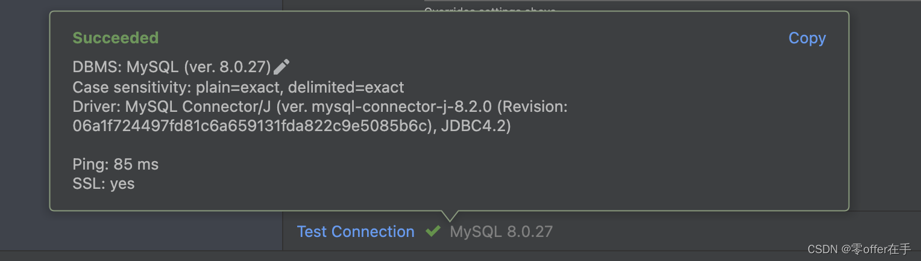Image resolution: width=921 pixels, height=261 pixels.
Task: Click the delimited=exact text
Action: coord(346,87)
